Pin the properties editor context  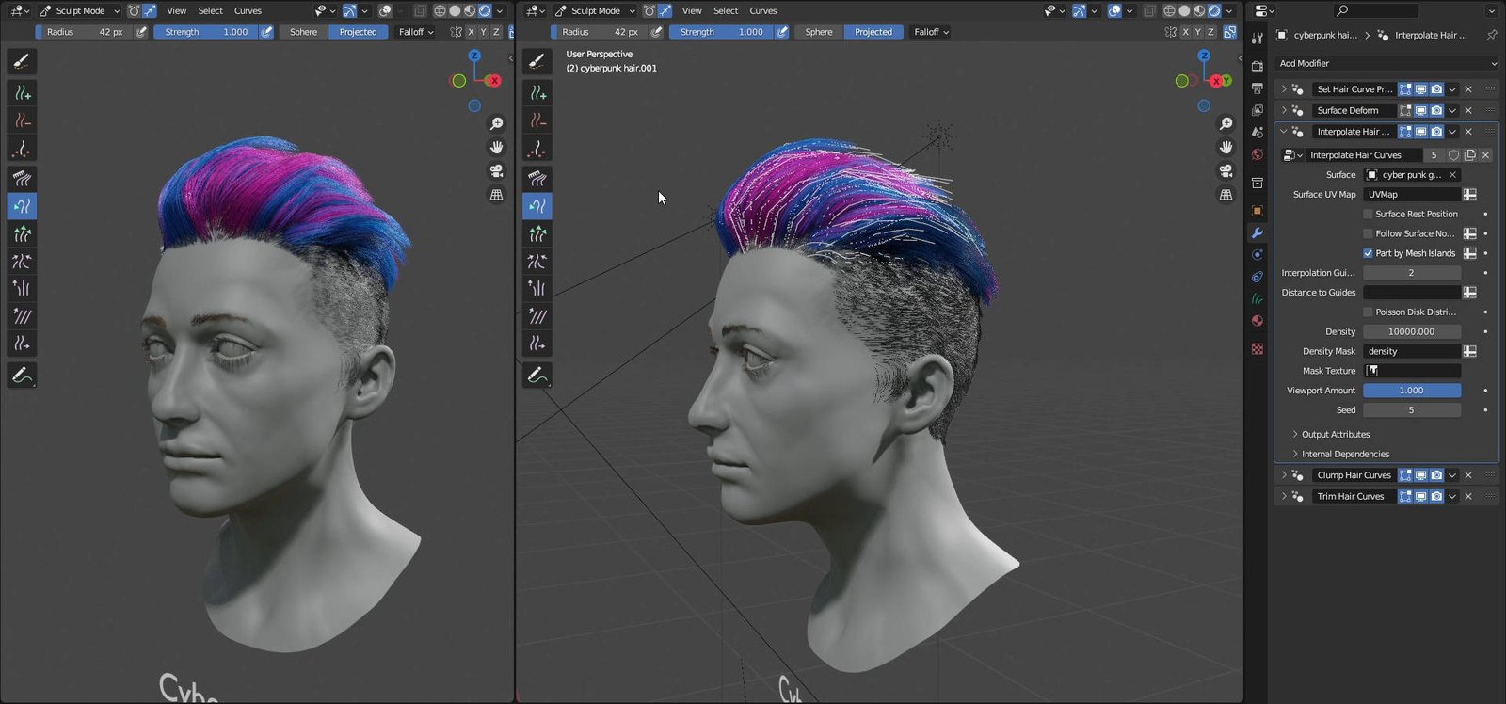[x=1491, y=36]
